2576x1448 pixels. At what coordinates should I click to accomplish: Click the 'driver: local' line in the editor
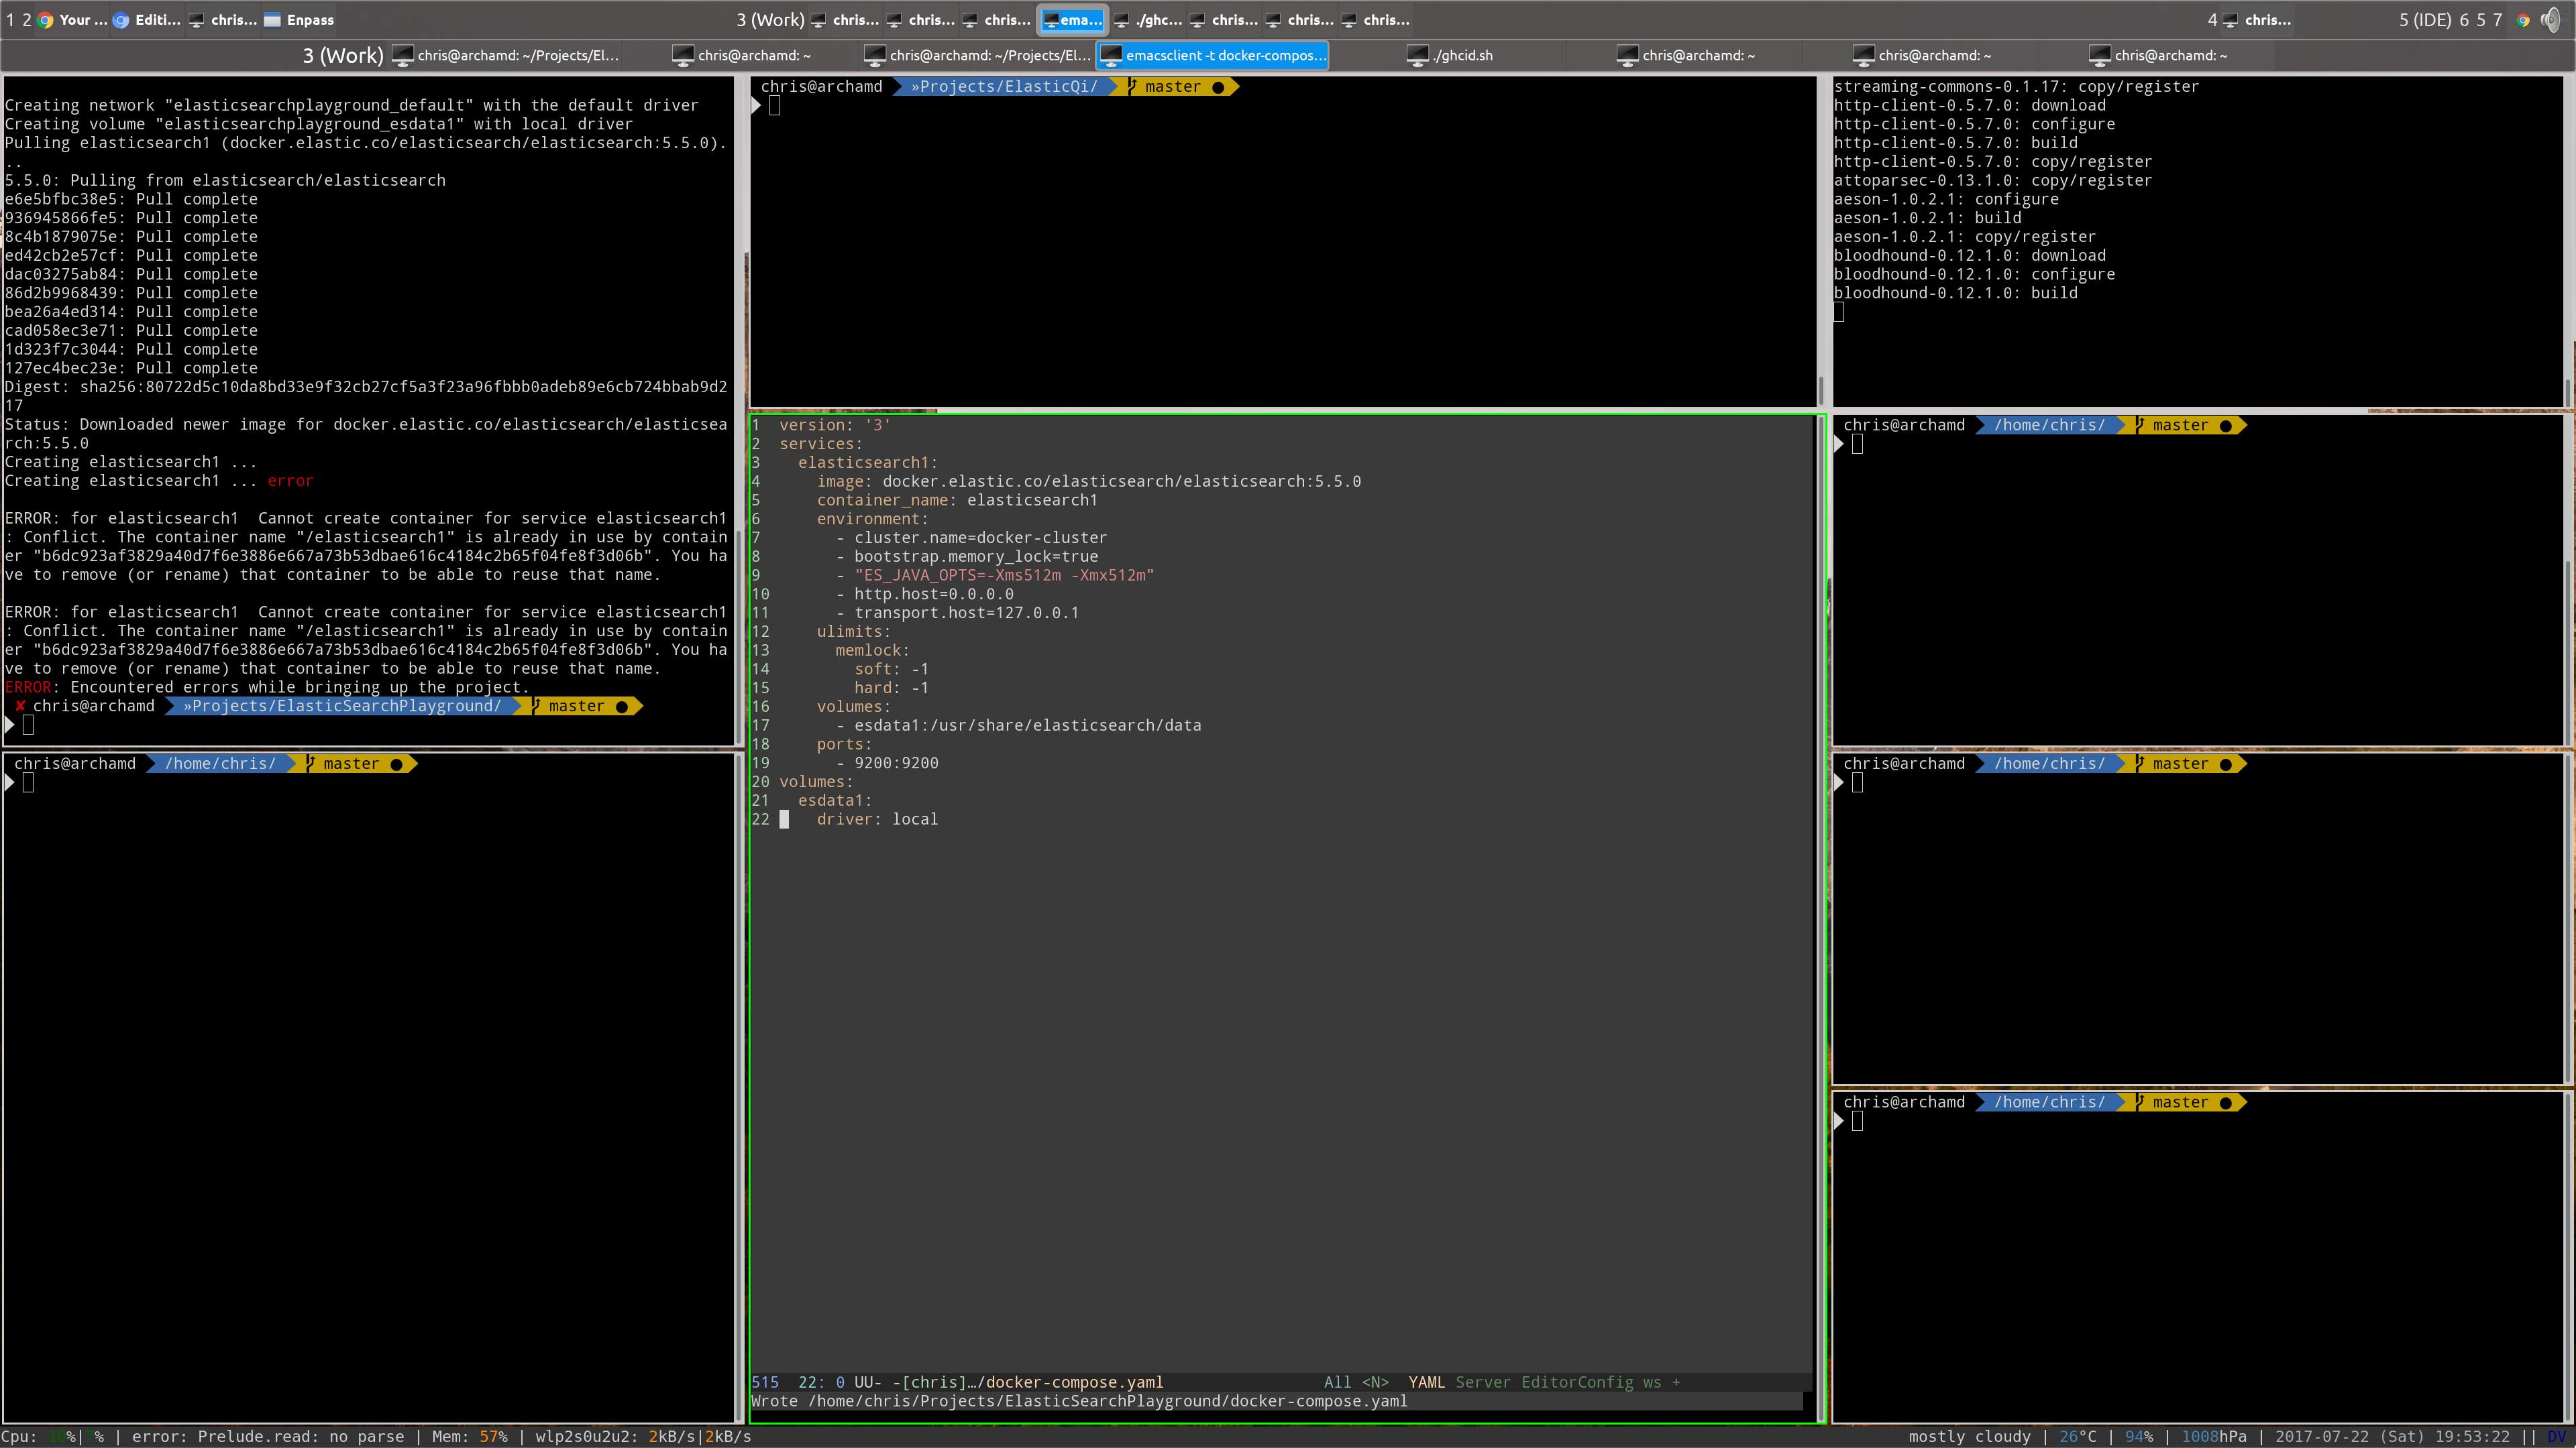coord(877,819)
